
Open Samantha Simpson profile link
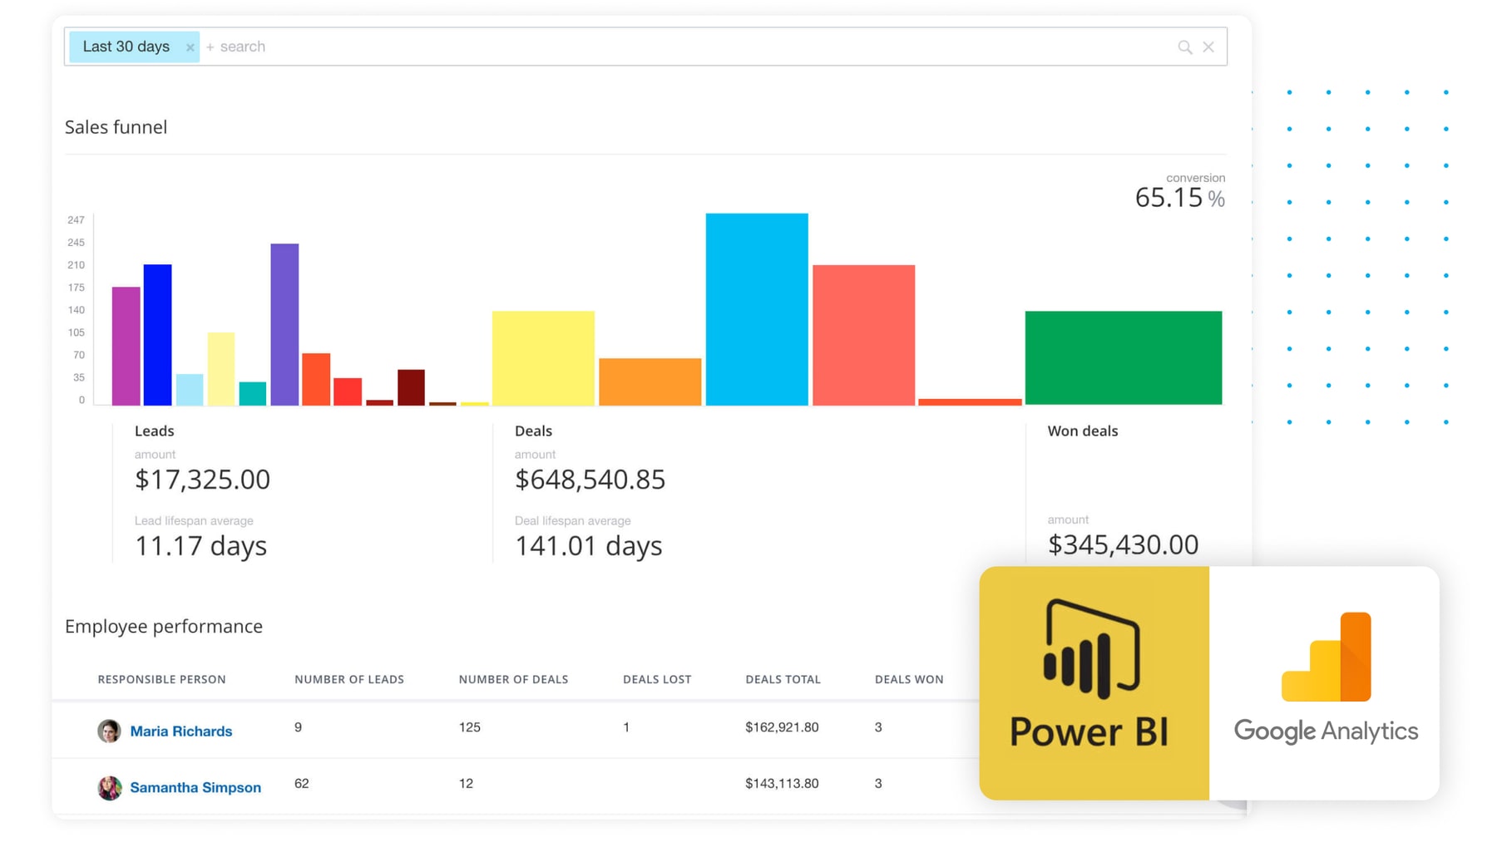tap(195, 787)
